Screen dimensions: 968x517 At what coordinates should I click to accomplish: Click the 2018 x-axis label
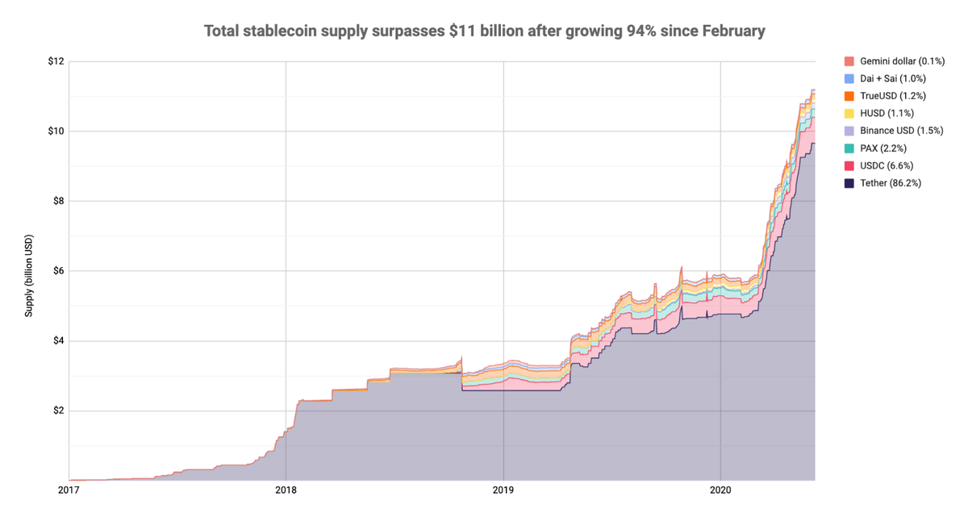click(286, 489)
